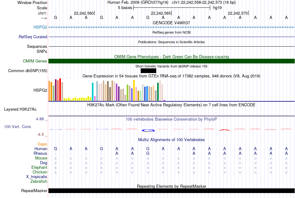Click the black dbSNP variant block
The width and height of the screenshot is (295, 198).
(148, 71)
